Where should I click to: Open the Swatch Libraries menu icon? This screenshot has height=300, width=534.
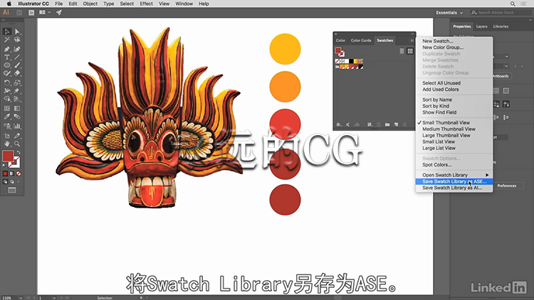(338, 125)
